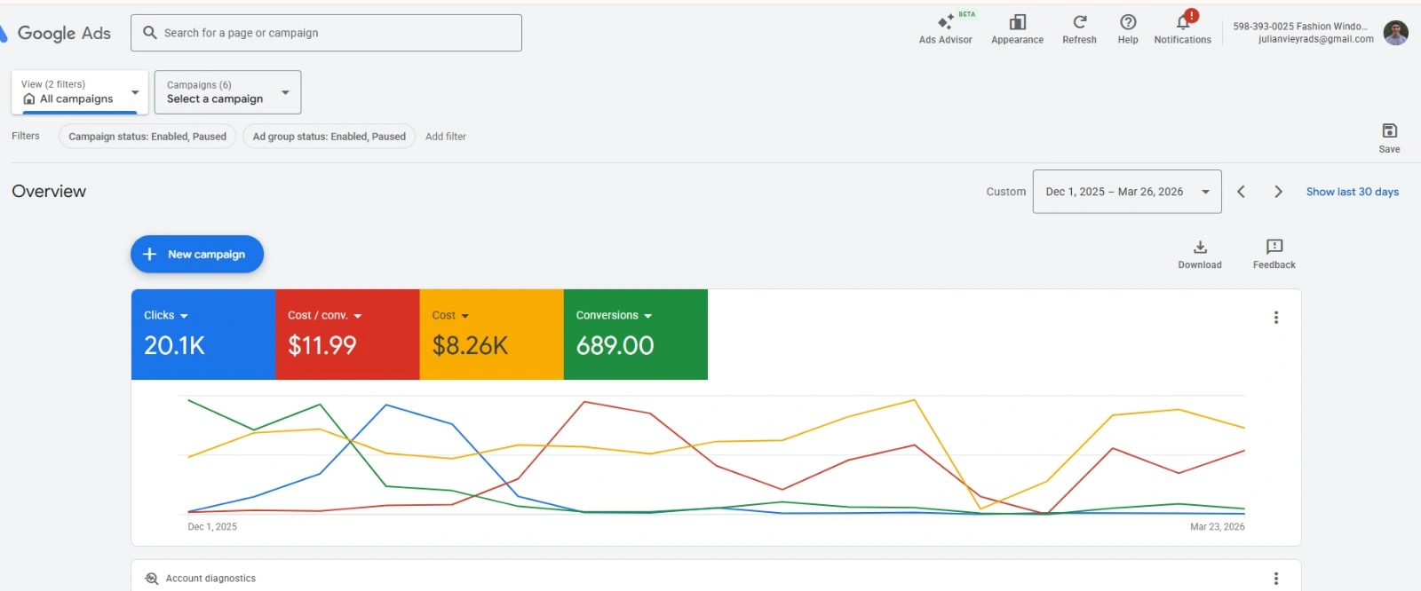Image resolution: width=1421 pixels, height=591 pixels.
Task: Open the Help menu
Action: [x=1128, y=28]
